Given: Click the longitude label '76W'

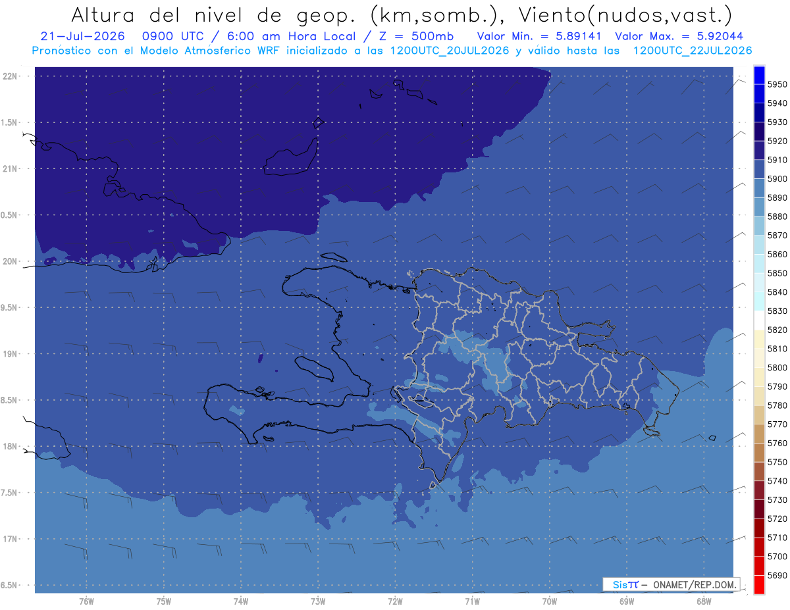Looking at the screenshot, I should 86,601.
